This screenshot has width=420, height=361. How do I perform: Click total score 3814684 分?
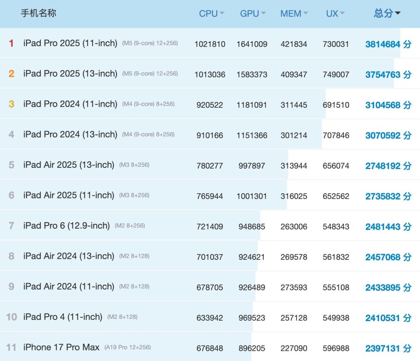point(388,44)
